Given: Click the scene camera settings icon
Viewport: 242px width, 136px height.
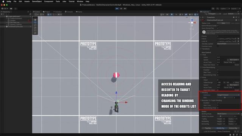Looking at the screenshot, I should (191, 14).
